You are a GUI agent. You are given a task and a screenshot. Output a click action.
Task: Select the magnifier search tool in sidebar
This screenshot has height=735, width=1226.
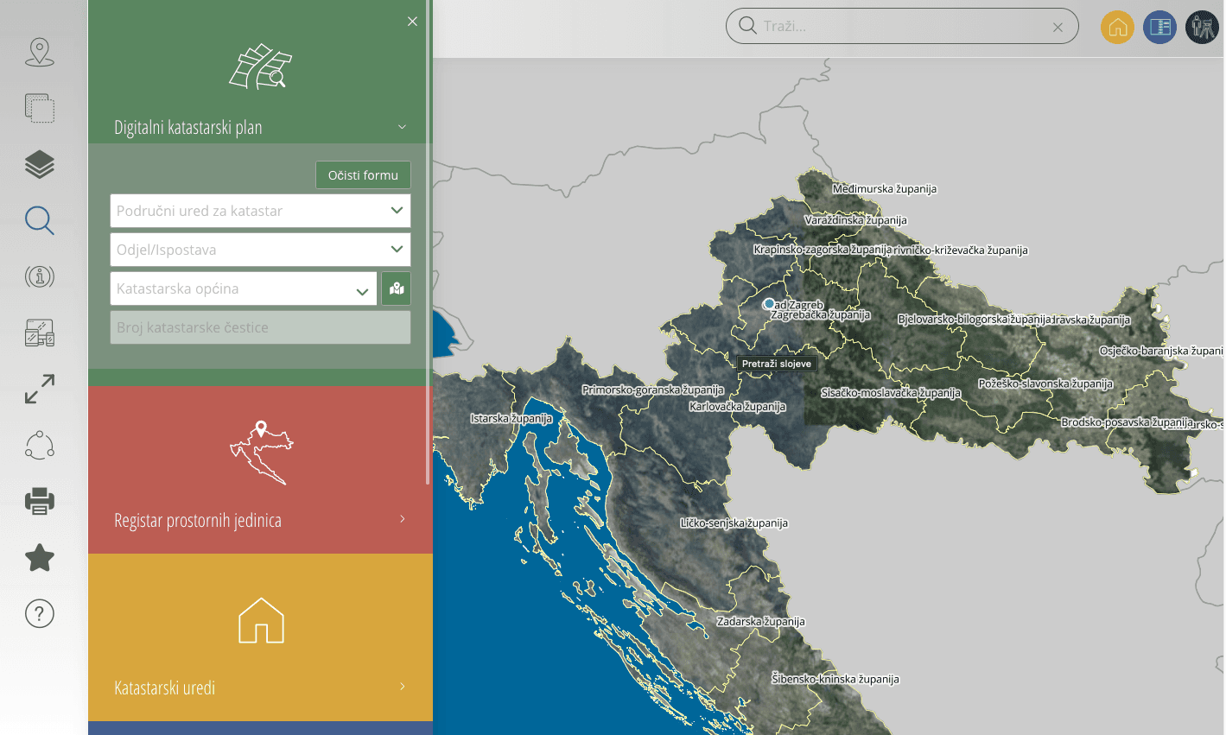pos(40,220)
